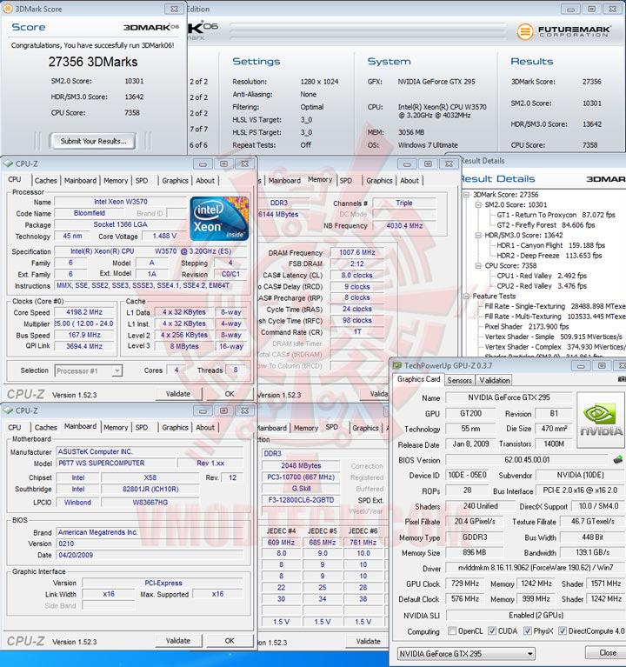Toggle the DirectCompute 4.0 checkbox

(x=563, y=630)
